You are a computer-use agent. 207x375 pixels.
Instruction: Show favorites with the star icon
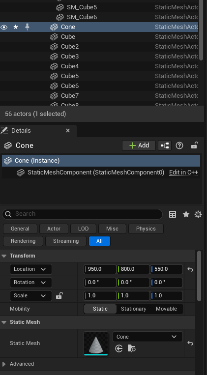pyautogui.click(x=186, y=214)
